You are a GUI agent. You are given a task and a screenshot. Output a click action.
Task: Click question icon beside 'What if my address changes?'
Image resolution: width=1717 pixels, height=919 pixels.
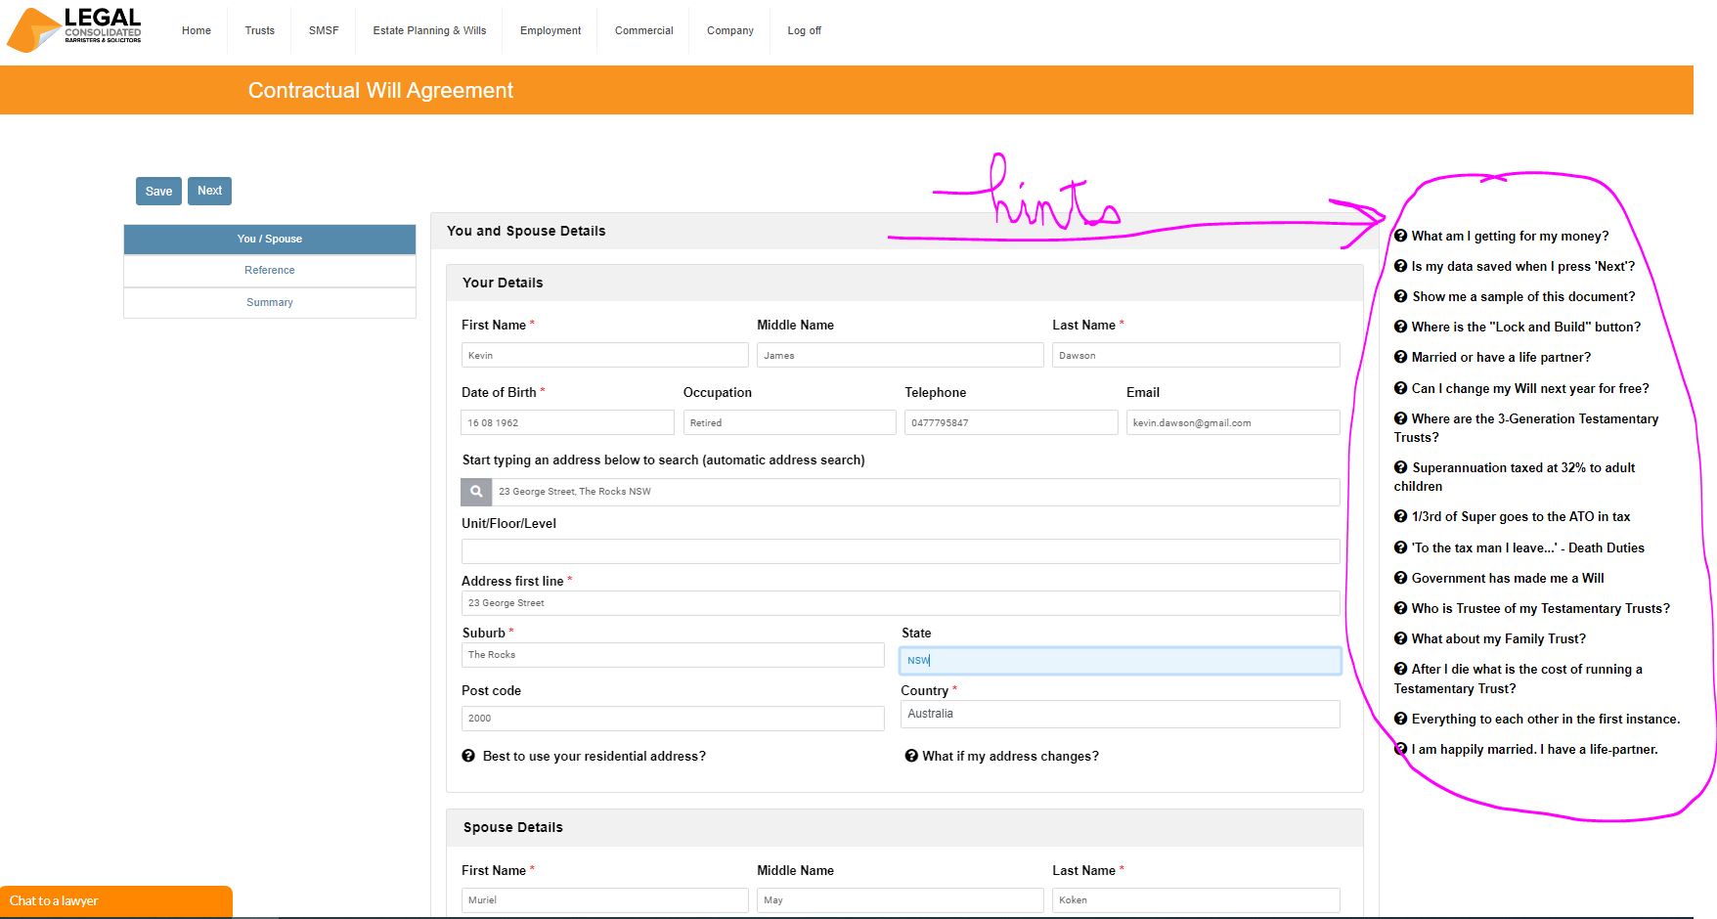coord(911,756)
